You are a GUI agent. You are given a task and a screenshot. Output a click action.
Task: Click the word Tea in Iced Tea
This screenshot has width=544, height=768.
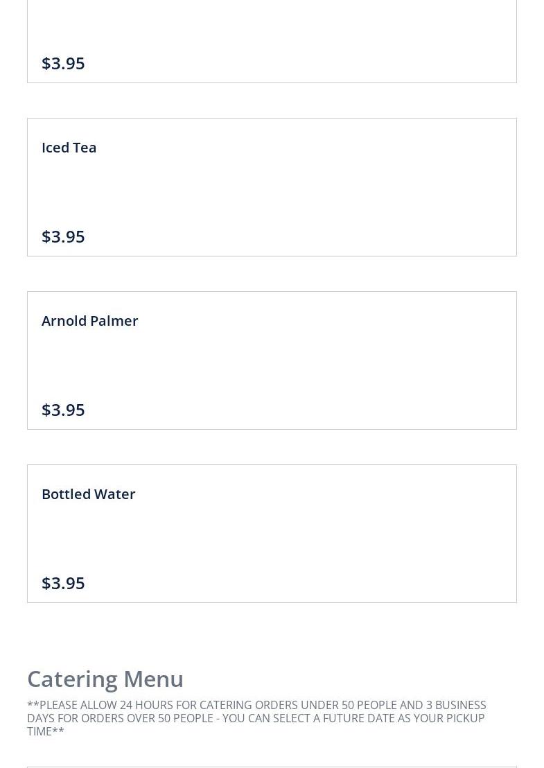85,148
